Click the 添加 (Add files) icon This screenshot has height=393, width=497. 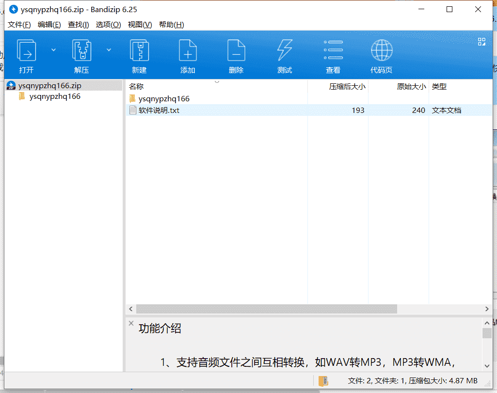[188, 50]
